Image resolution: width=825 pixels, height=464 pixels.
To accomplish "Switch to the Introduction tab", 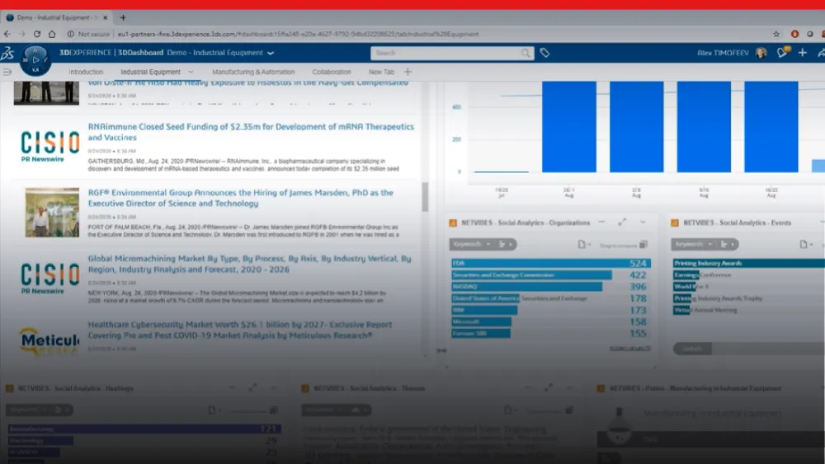I will coord(86,72).
